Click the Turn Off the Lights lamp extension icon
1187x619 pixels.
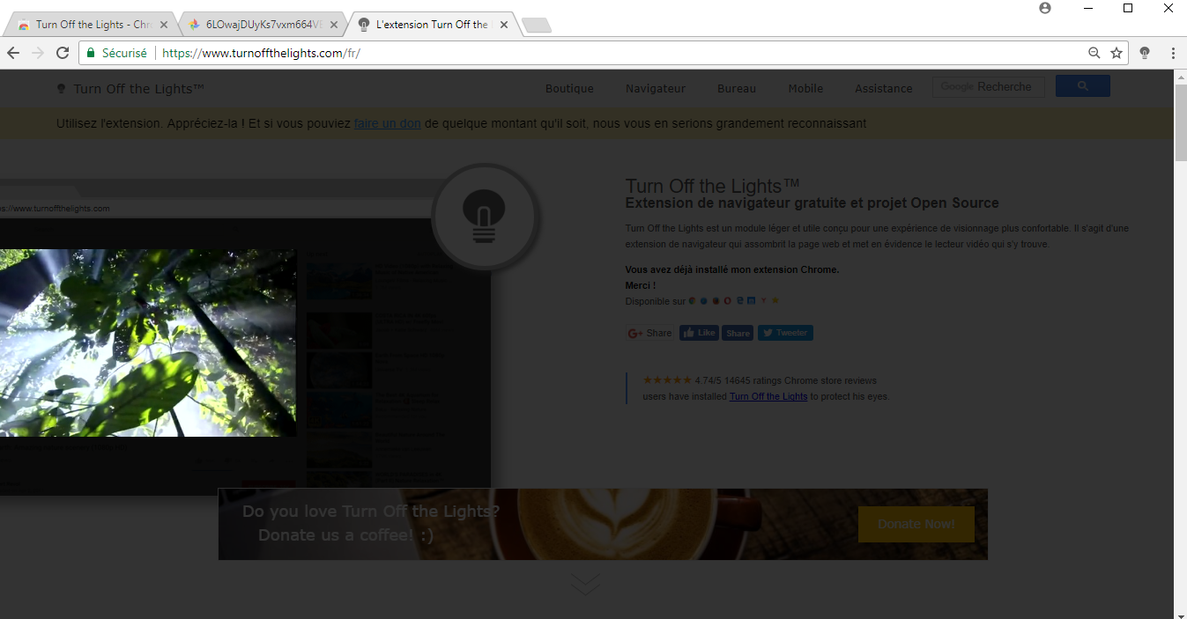(x=1145, y=53)
